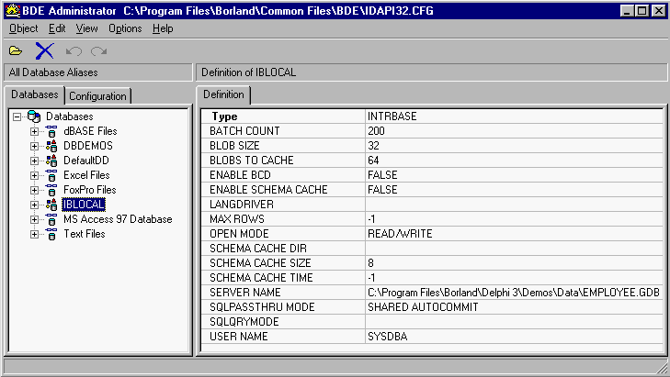Click the empty LANGDRIVER value cell
Image resolution: width=670 pixels, height=377 pixels.
pos(514,205)
